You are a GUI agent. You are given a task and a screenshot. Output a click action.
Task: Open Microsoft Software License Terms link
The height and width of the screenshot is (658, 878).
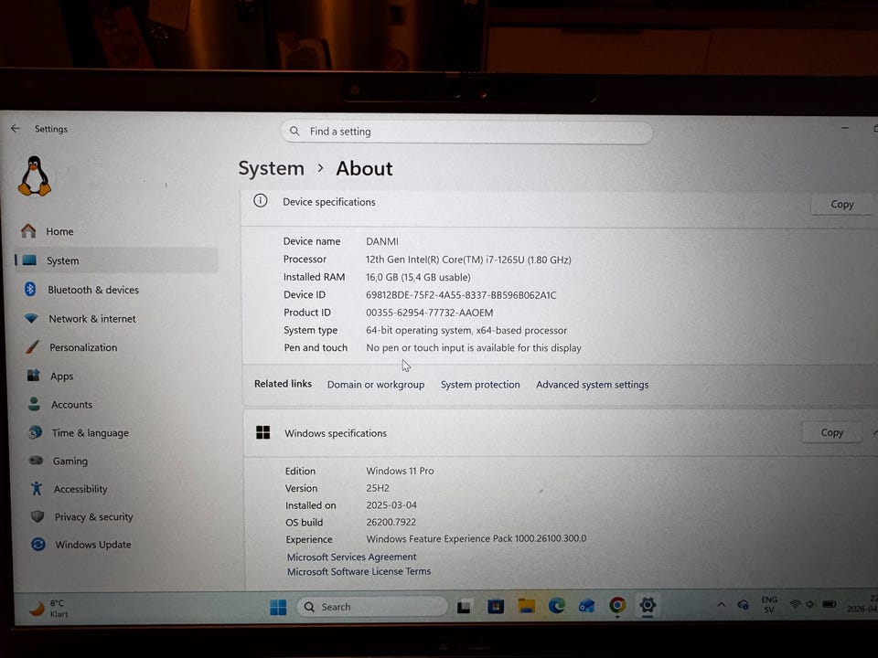pyautogui.click(x=359, y=571)
